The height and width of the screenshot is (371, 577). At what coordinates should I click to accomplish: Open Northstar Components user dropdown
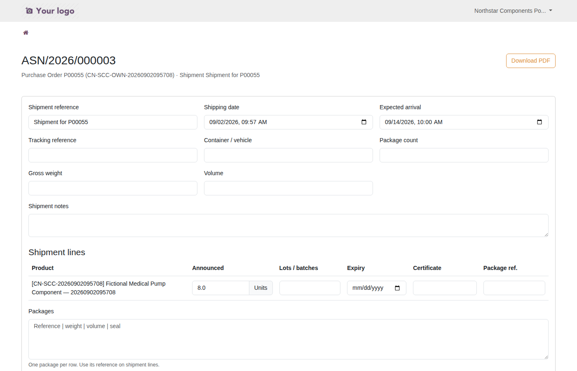[x=513, y=11]
